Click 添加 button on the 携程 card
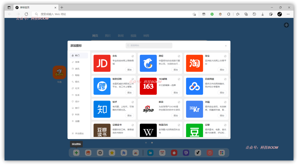The height and width of the screenshot is (165, 298). coord(175,70)
